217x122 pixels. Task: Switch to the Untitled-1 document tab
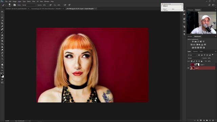click(17, 8)
